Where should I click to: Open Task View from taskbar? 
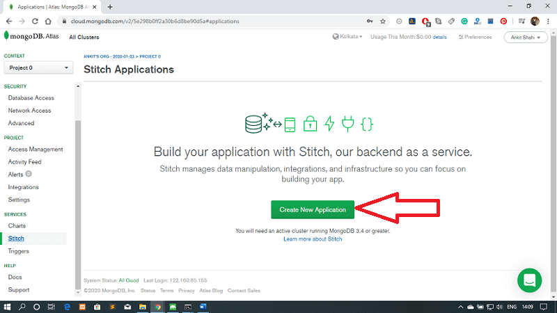[51, 307]
